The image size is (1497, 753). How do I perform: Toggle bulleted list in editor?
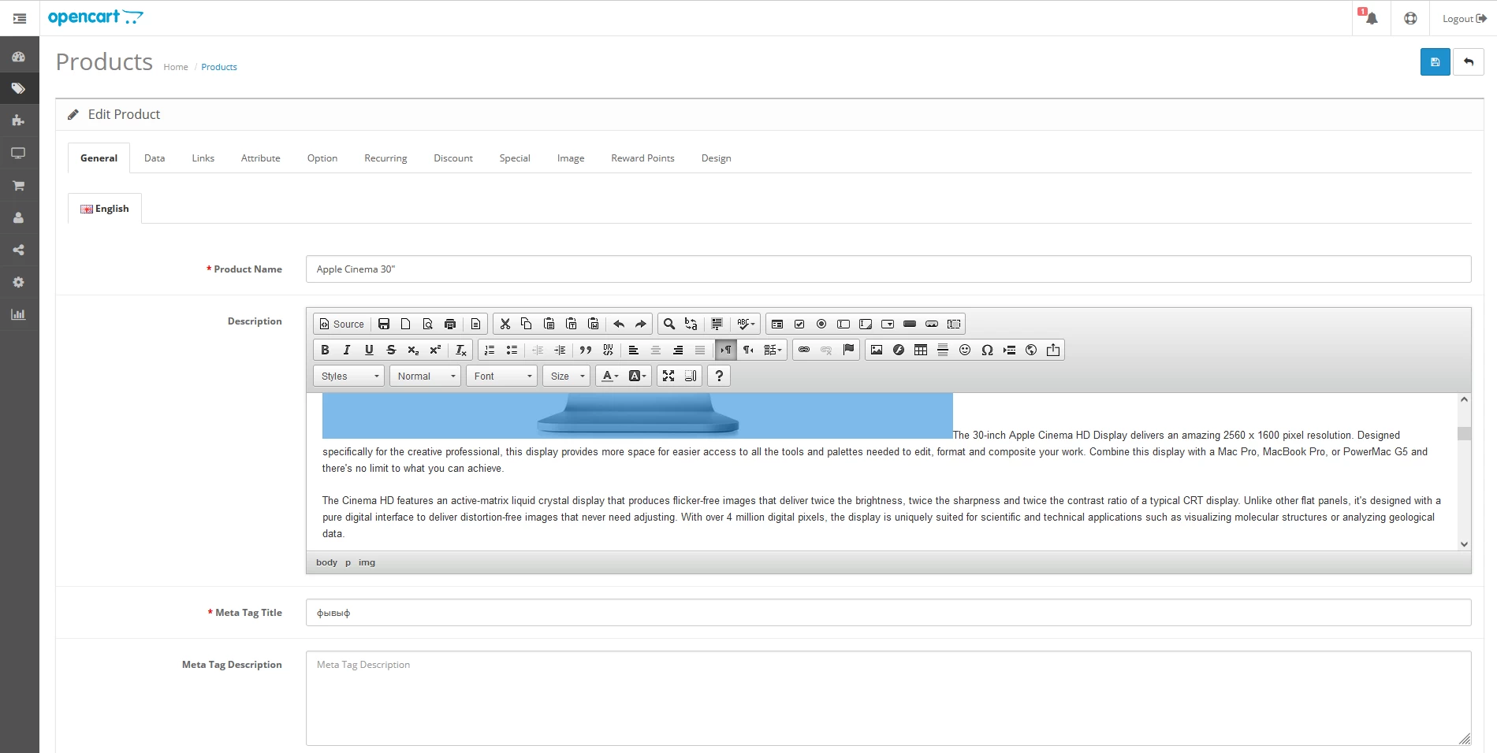pyautogui.click(x=512, y=350)
